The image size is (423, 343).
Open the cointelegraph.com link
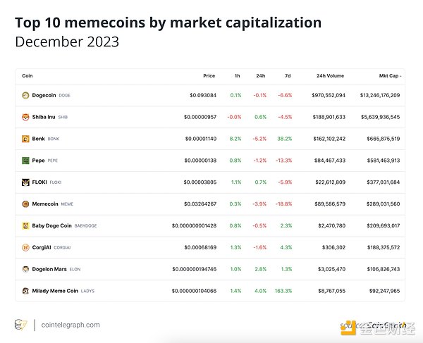pos(70,325)
